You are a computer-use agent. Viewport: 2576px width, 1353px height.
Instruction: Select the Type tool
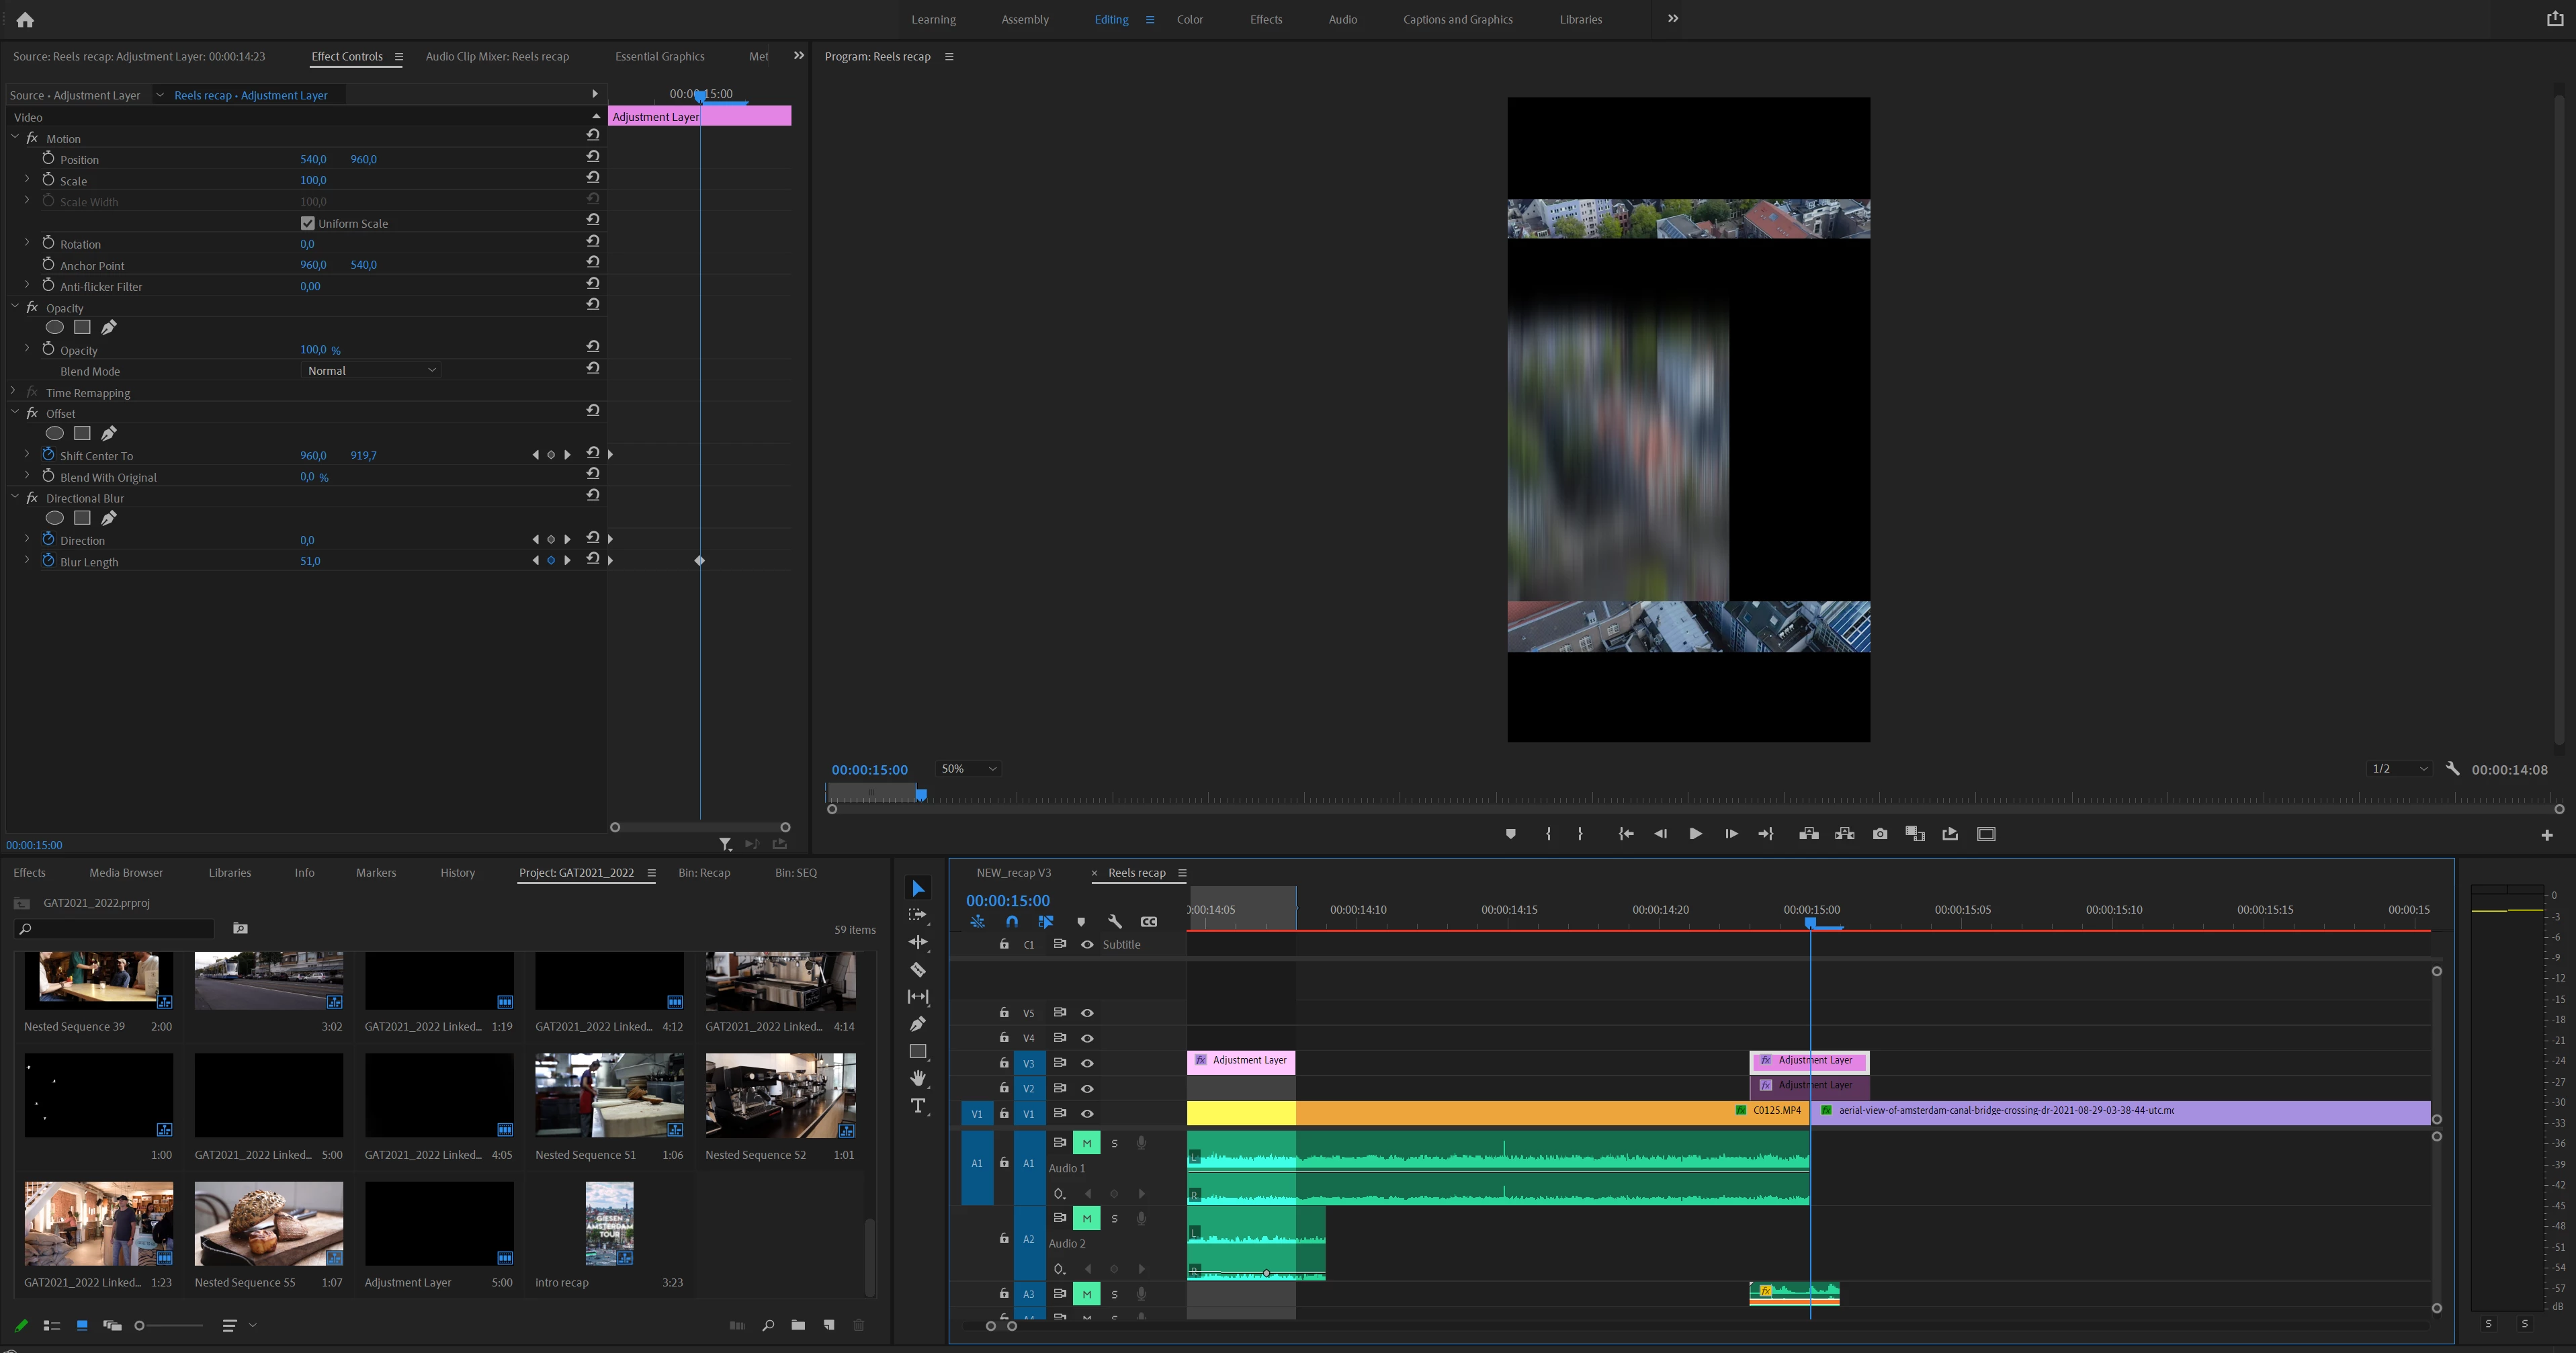pyautogui.click(x=917, y=1105)
